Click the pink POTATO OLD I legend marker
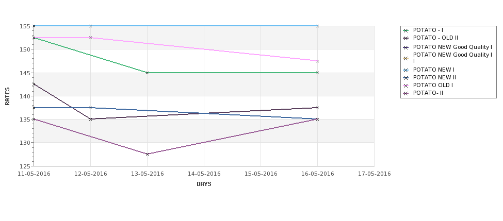This screenshot has height=221, width=503. click(406, 86)
